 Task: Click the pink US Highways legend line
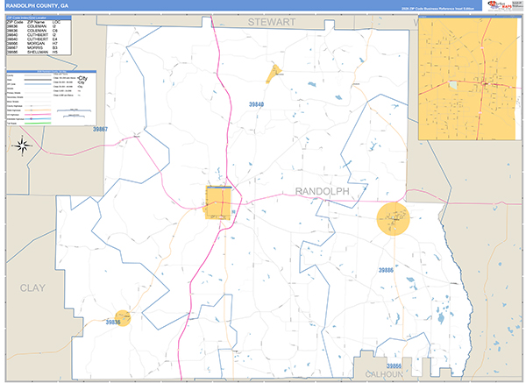click(37, 114)
